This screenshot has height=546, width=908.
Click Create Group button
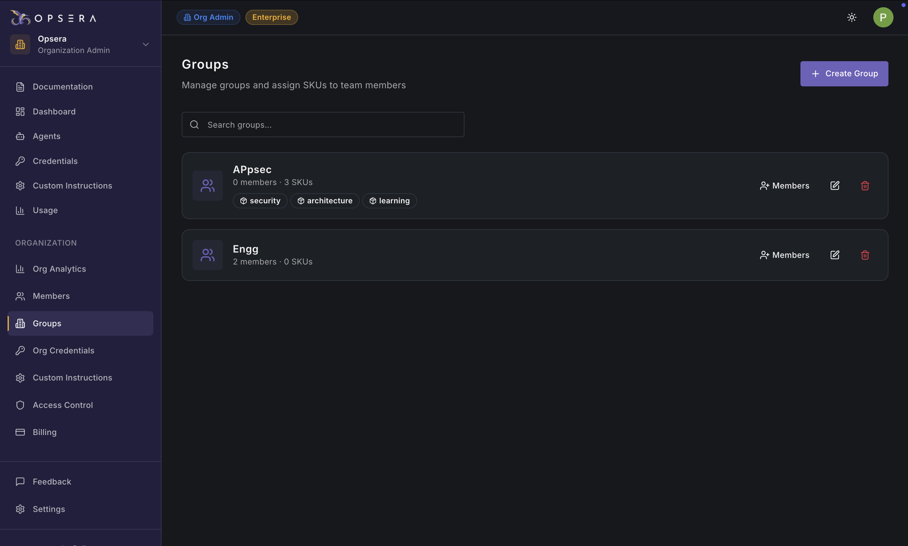point(844,73)
